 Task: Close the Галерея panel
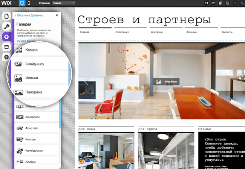click(57, 16)
